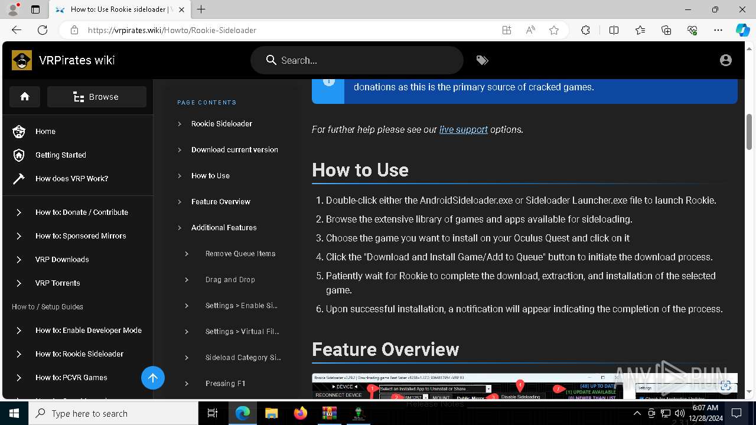Open the tab actions menu icon
756x425 pixels.
tap(35, 9)
